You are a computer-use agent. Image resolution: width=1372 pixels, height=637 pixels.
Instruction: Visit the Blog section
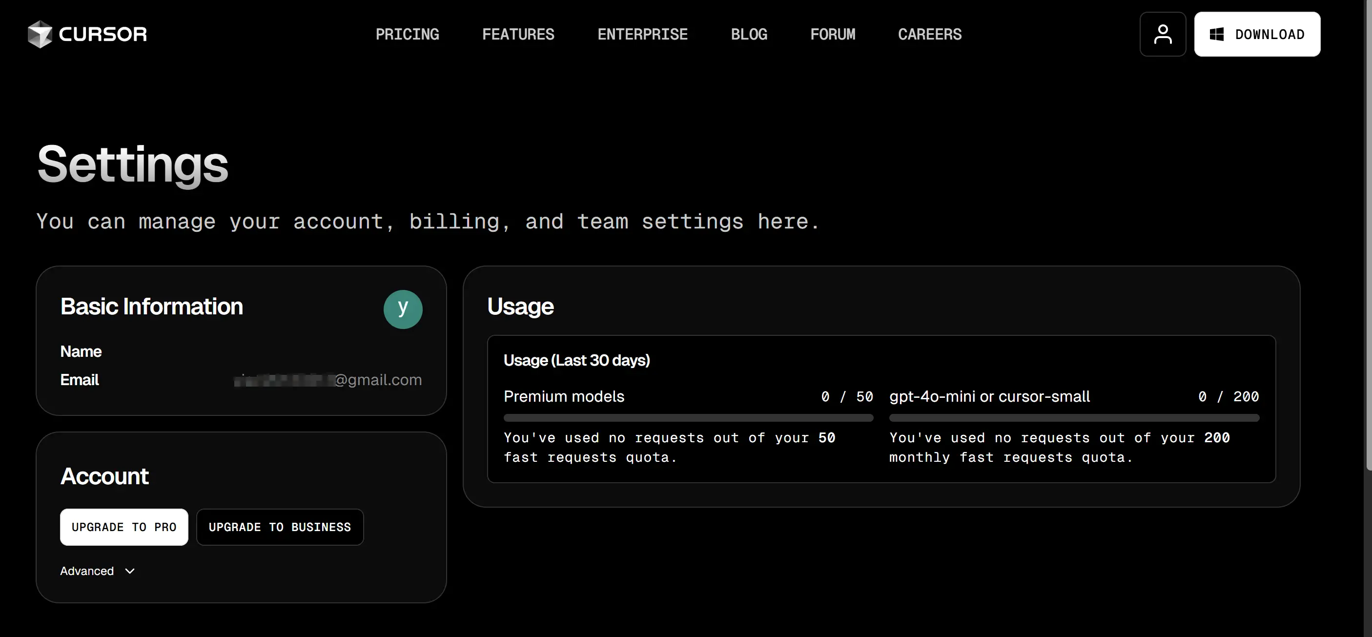coord(749,34)
